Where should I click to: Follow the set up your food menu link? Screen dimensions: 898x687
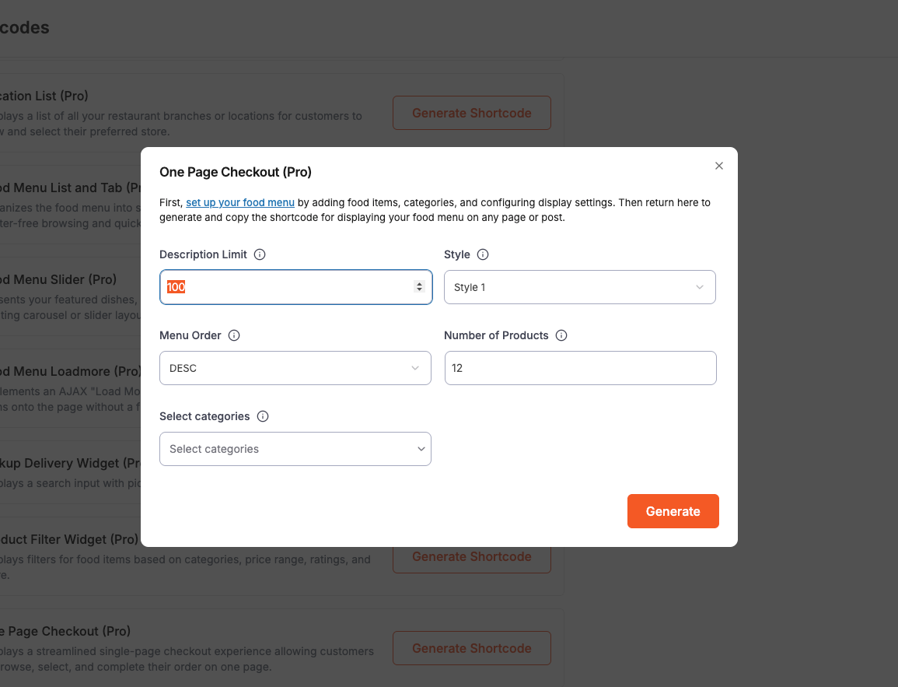click(239, 202)
